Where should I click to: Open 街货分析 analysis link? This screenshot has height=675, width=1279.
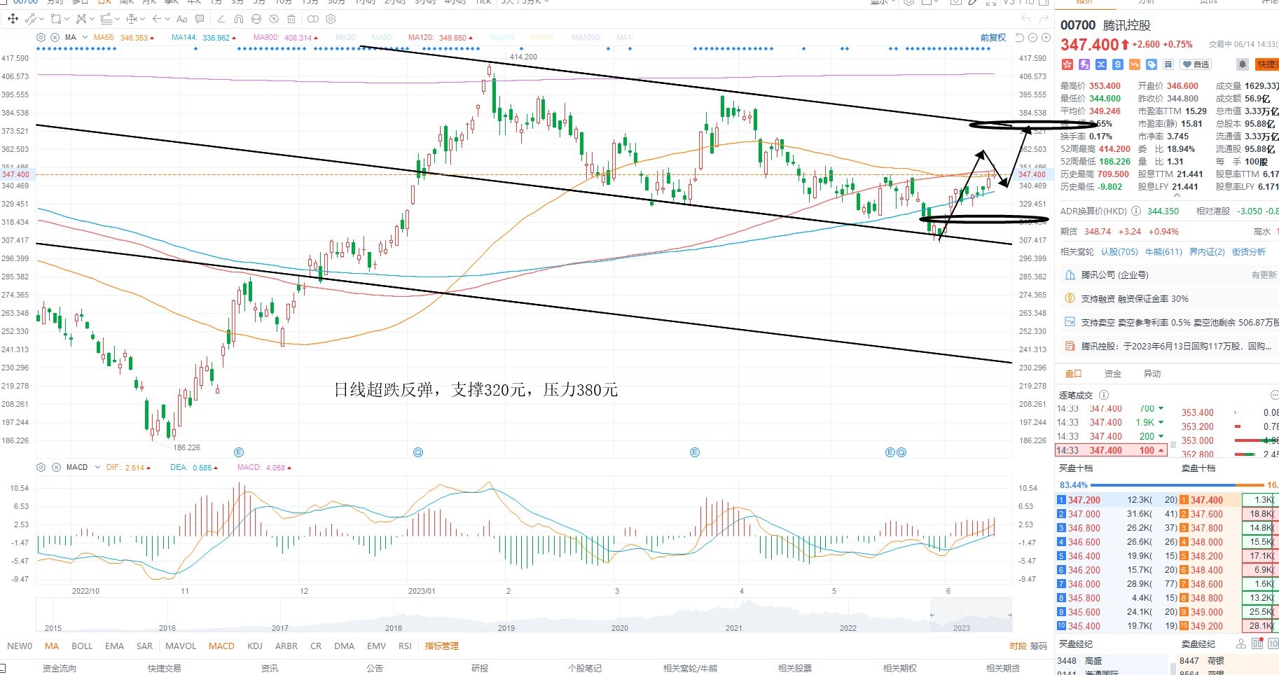click(1249, 252)
